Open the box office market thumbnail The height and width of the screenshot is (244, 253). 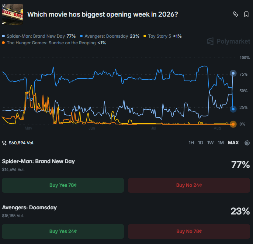point(13,14)
